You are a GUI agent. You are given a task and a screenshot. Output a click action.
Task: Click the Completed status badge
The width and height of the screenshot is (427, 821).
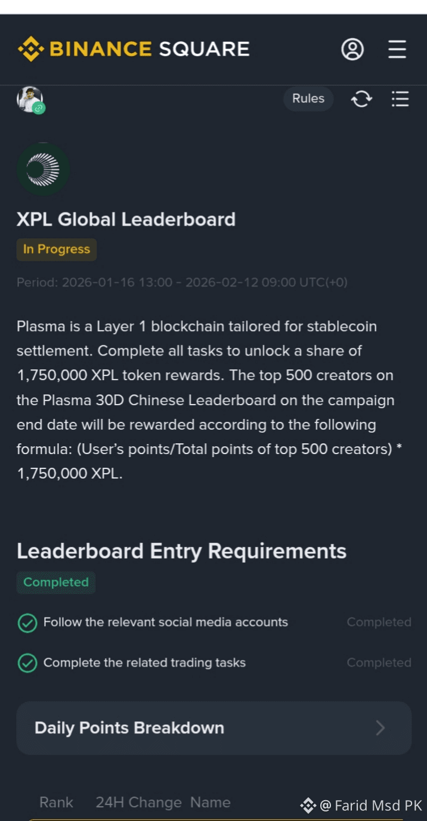pos(56,582)
